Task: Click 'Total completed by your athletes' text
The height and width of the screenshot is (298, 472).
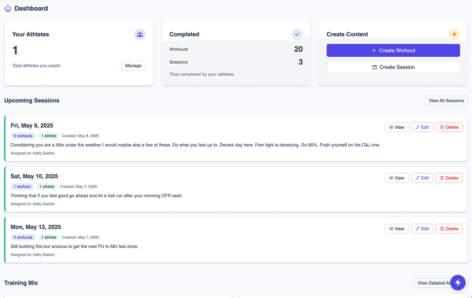Action: (202, 74)
